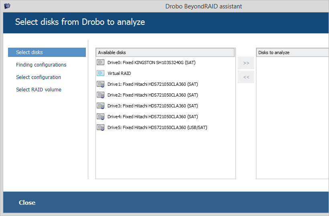Screen dimensions: 329x216
Task: Select 'Drive2: Fixed Hitachi HDS721050CLA360 (SAT)' text
Action: (153, 95)
